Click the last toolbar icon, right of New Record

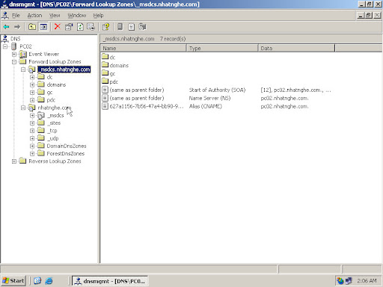click(x=142, y=27)
